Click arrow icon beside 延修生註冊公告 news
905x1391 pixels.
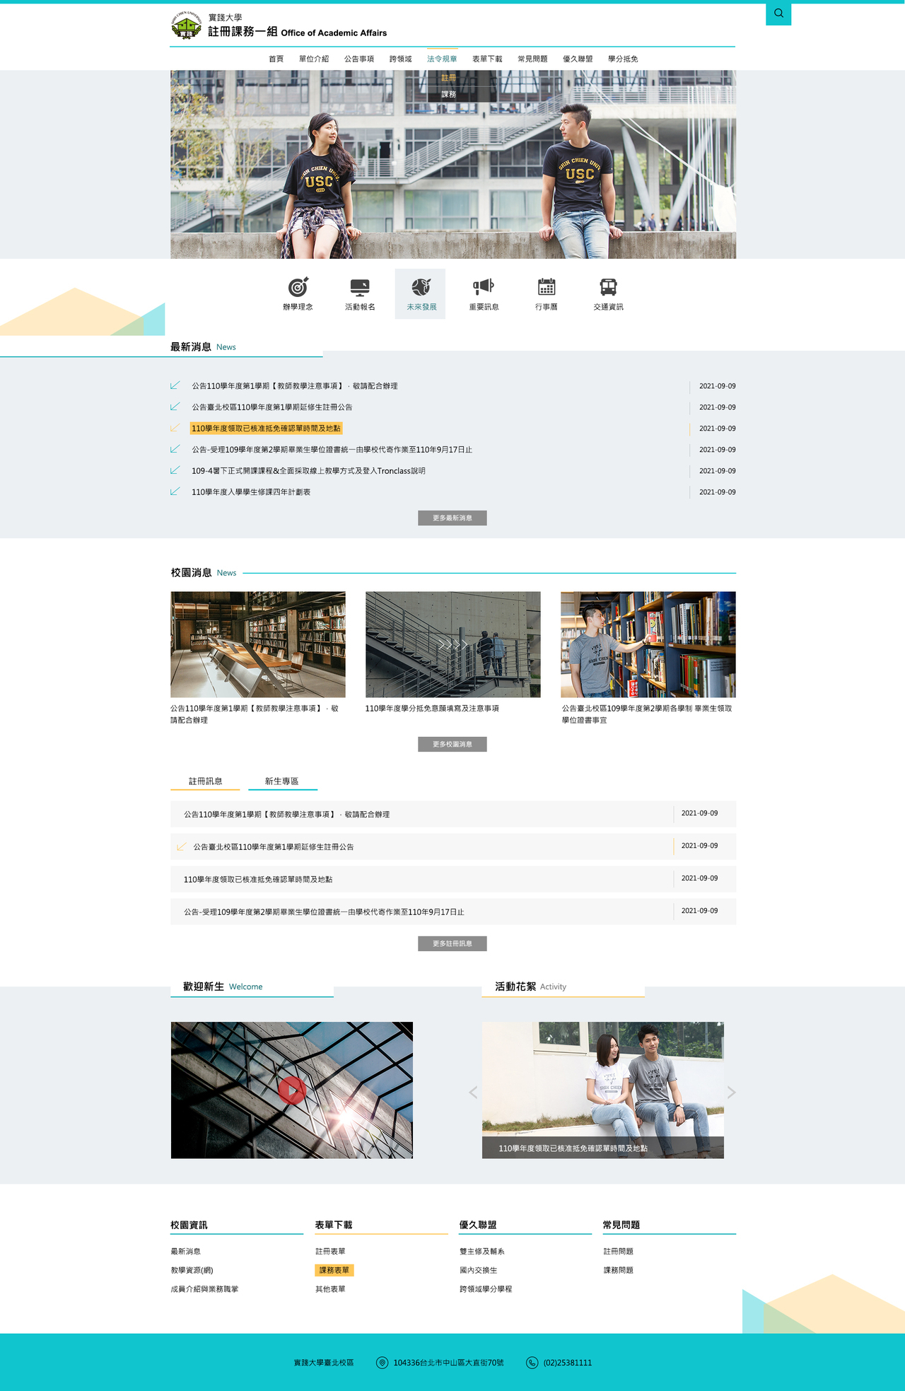175,407
